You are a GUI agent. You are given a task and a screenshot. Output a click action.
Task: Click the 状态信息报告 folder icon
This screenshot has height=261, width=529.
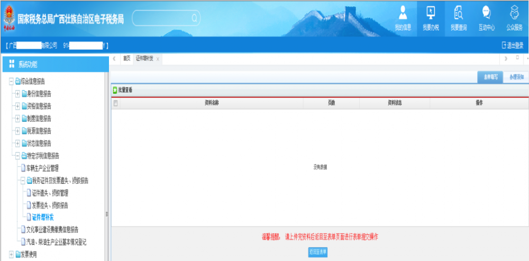pyautogui.click(x=24, y=143)
